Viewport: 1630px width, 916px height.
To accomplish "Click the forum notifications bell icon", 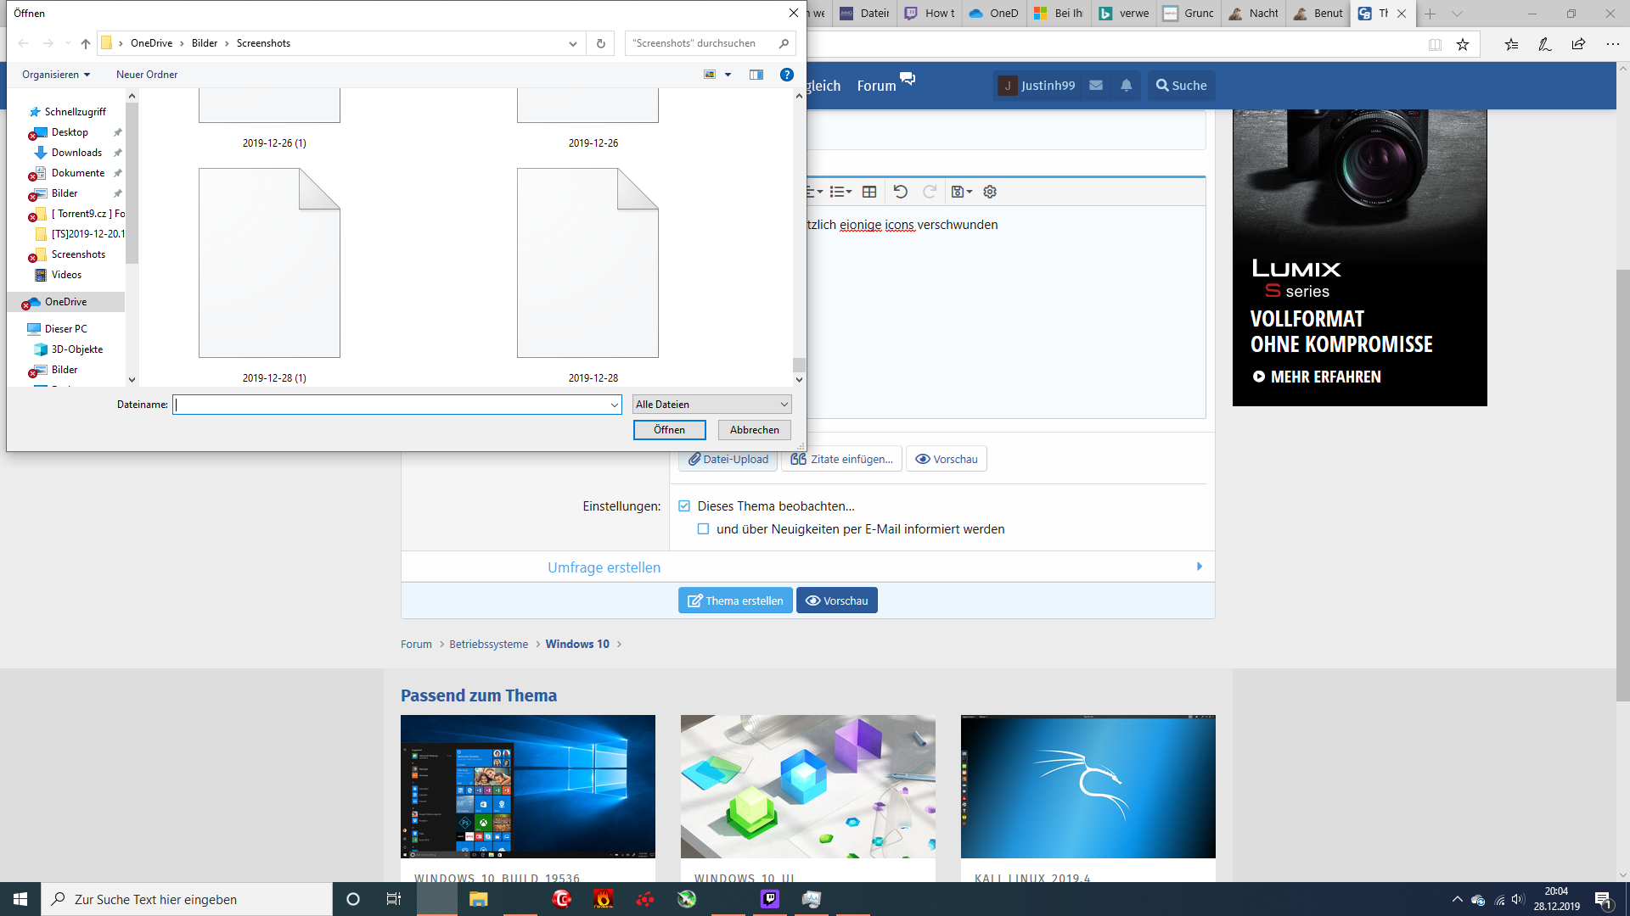I will (1126, 85).
